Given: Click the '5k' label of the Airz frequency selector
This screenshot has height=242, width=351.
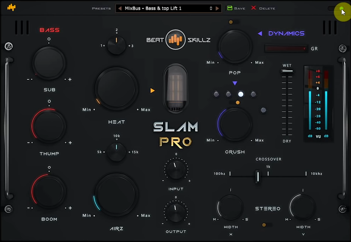Looking at the screenshot, I should [99, 152].
